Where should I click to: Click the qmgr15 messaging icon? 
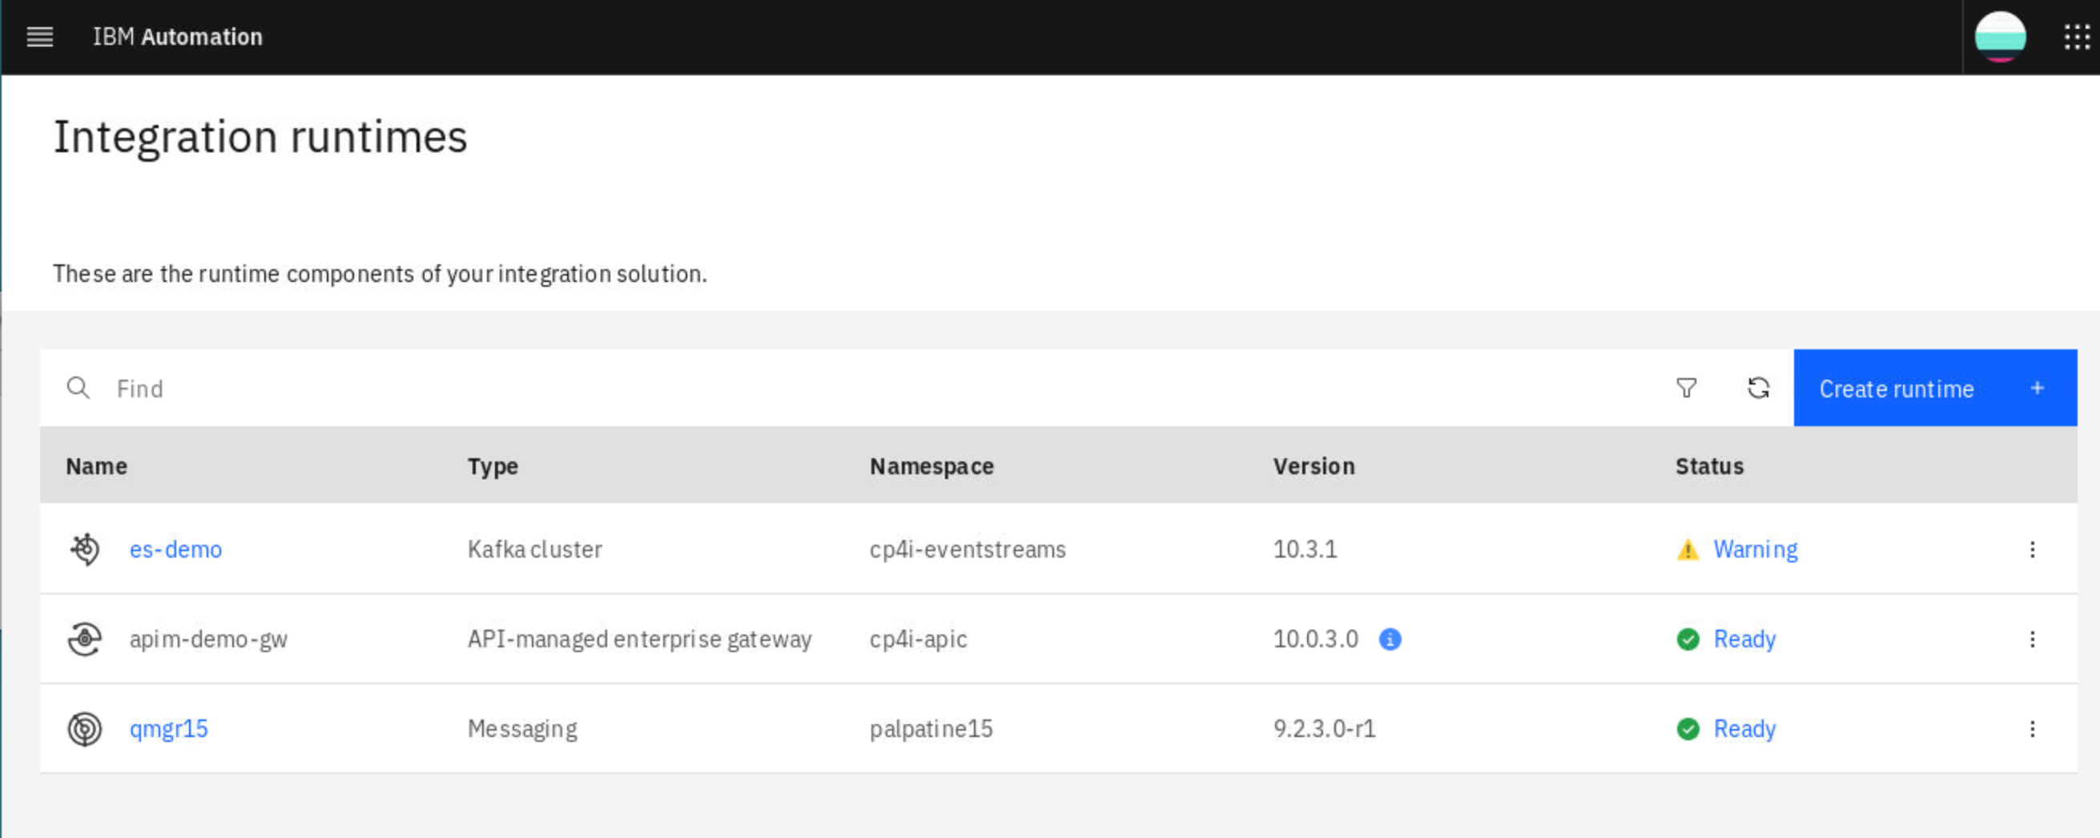point(85,729)
